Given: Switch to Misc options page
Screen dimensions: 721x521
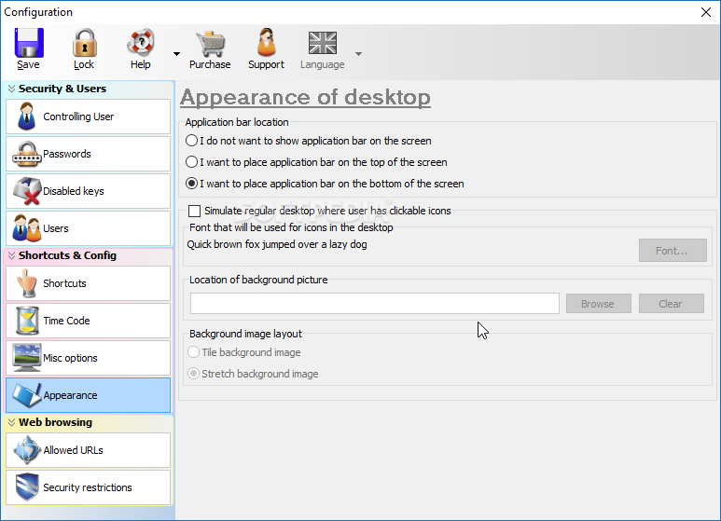Looking at the screenshot, I should (89, 358).
